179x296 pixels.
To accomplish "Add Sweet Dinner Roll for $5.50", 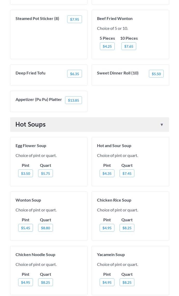I will tap(156, 74).
